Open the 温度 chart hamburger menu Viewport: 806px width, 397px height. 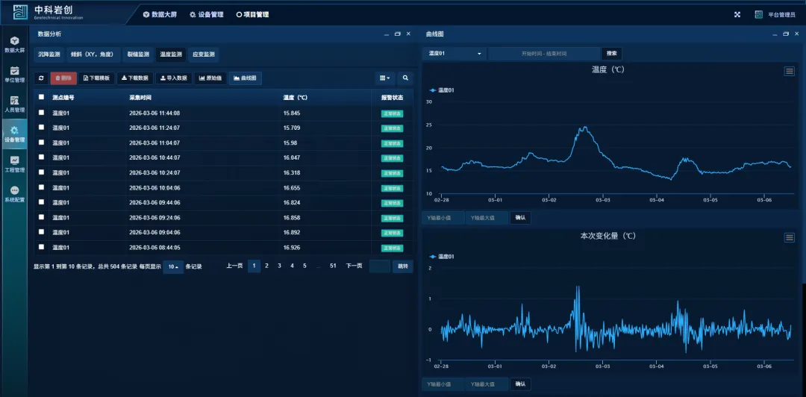[789, 71]
